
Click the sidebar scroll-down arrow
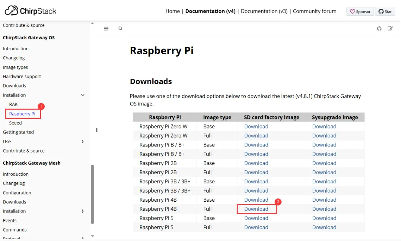point(93,236)
